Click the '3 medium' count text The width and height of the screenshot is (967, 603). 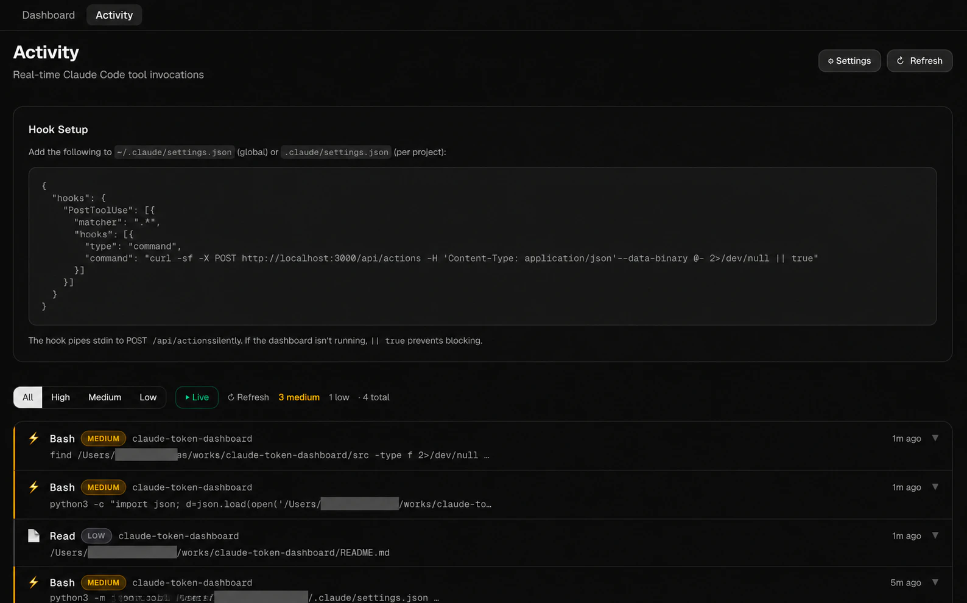coord(299,397)
